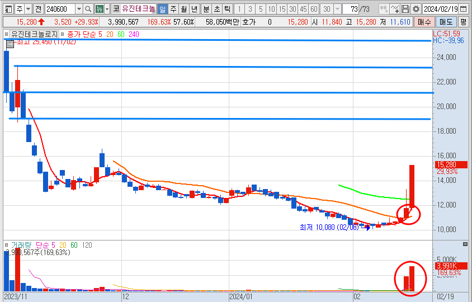472x302 pixels.
Task: Click the 매도 sell button
Action: (446, 22)
